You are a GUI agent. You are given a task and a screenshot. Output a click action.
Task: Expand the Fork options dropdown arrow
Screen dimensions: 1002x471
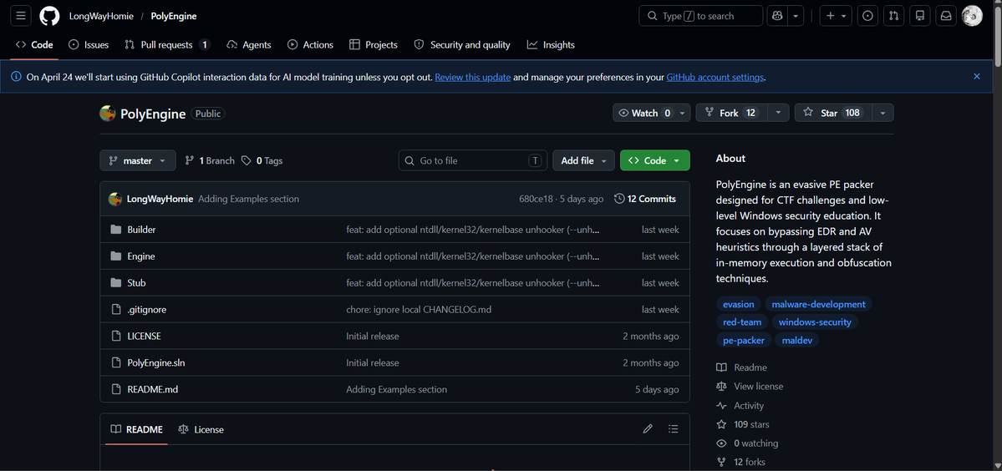point(778,113)
